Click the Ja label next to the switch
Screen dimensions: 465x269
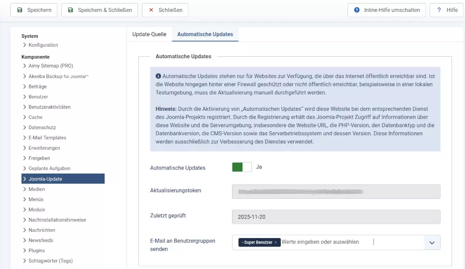pos(259,167)
